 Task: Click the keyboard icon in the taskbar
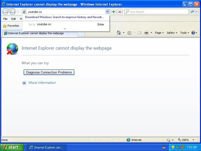[x=164, y=147]
